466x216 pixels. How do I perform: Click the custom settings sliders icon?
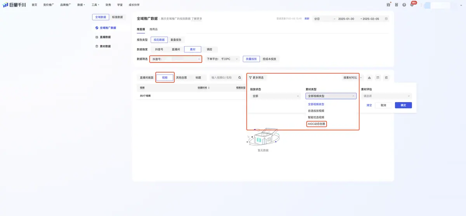click(386, 78)
